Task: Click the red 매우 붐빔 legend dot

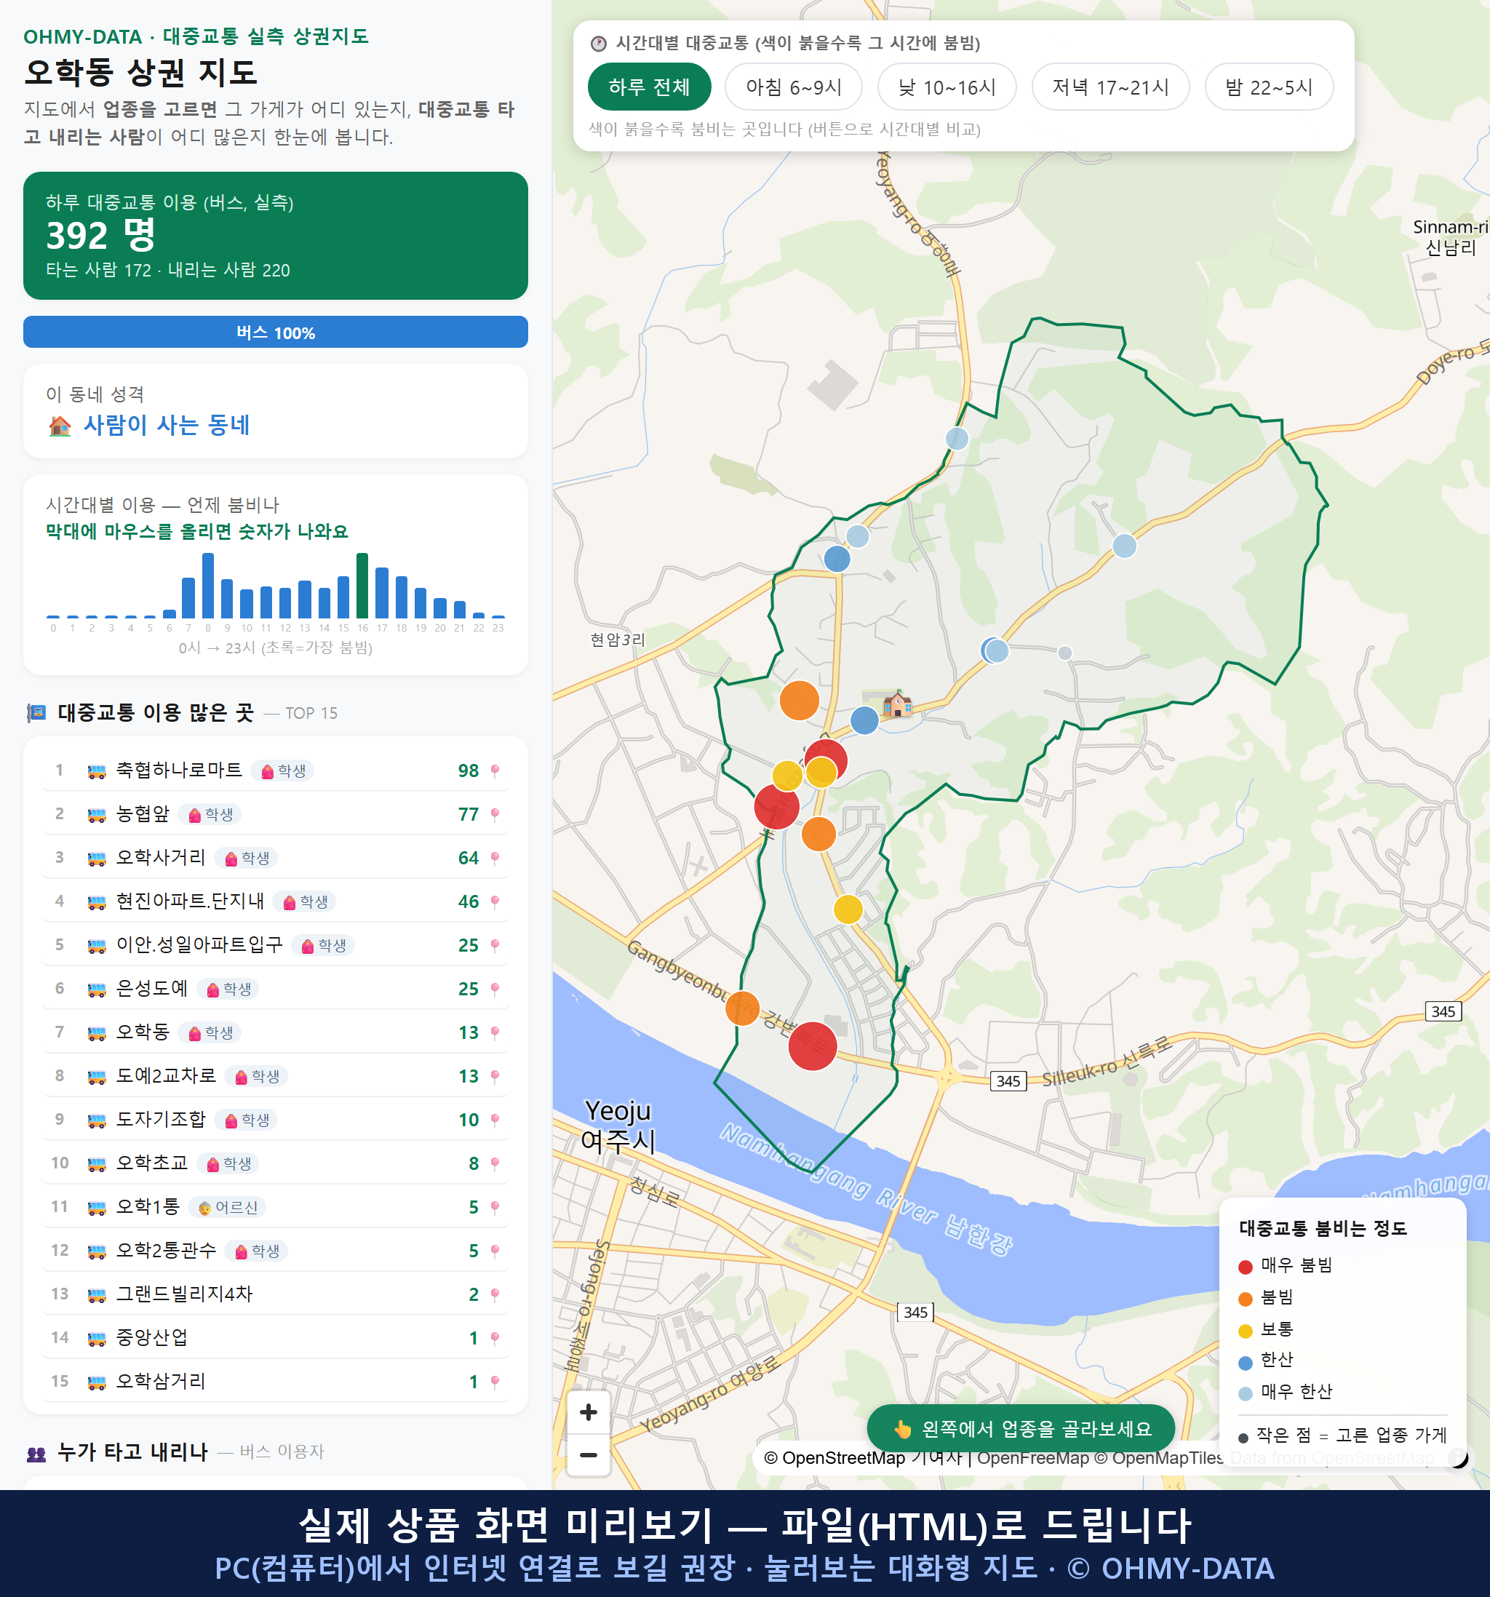Action: point(1245,1267)
